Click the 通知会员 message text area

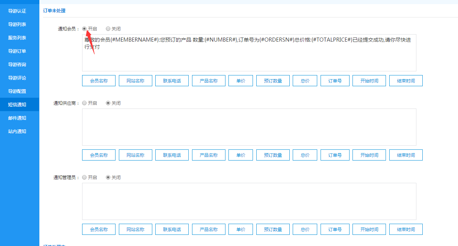[249, 59]
